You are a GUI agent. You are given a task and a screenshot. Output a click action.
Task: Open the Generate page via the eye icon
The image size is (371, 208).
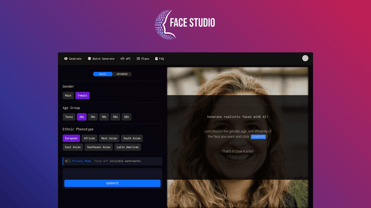[66, 58]
